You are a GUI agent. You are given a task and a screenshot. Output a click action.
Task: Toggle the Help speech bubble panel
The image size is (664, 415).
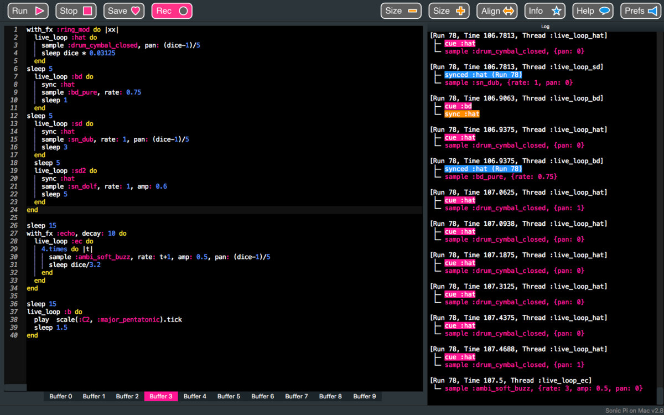coord(592,11)
